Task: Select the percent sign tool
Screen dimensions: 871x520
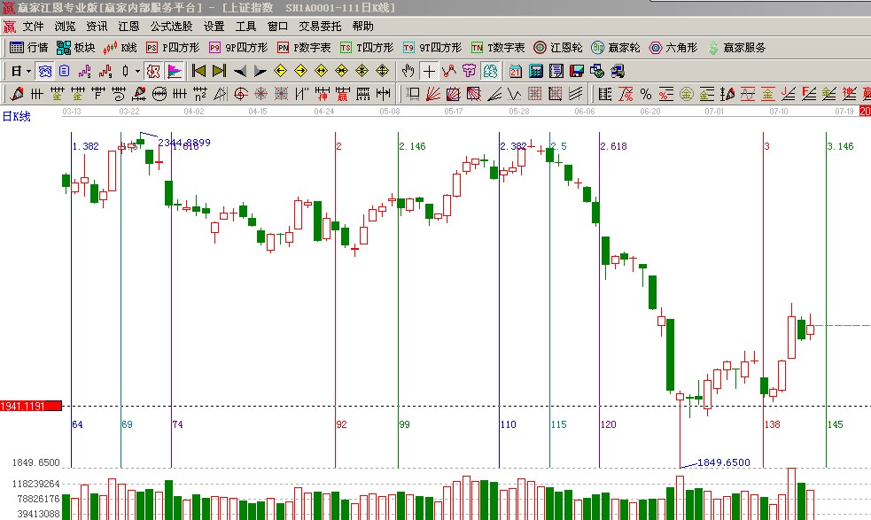Action: pyautogui.click(x=645, y=93)
